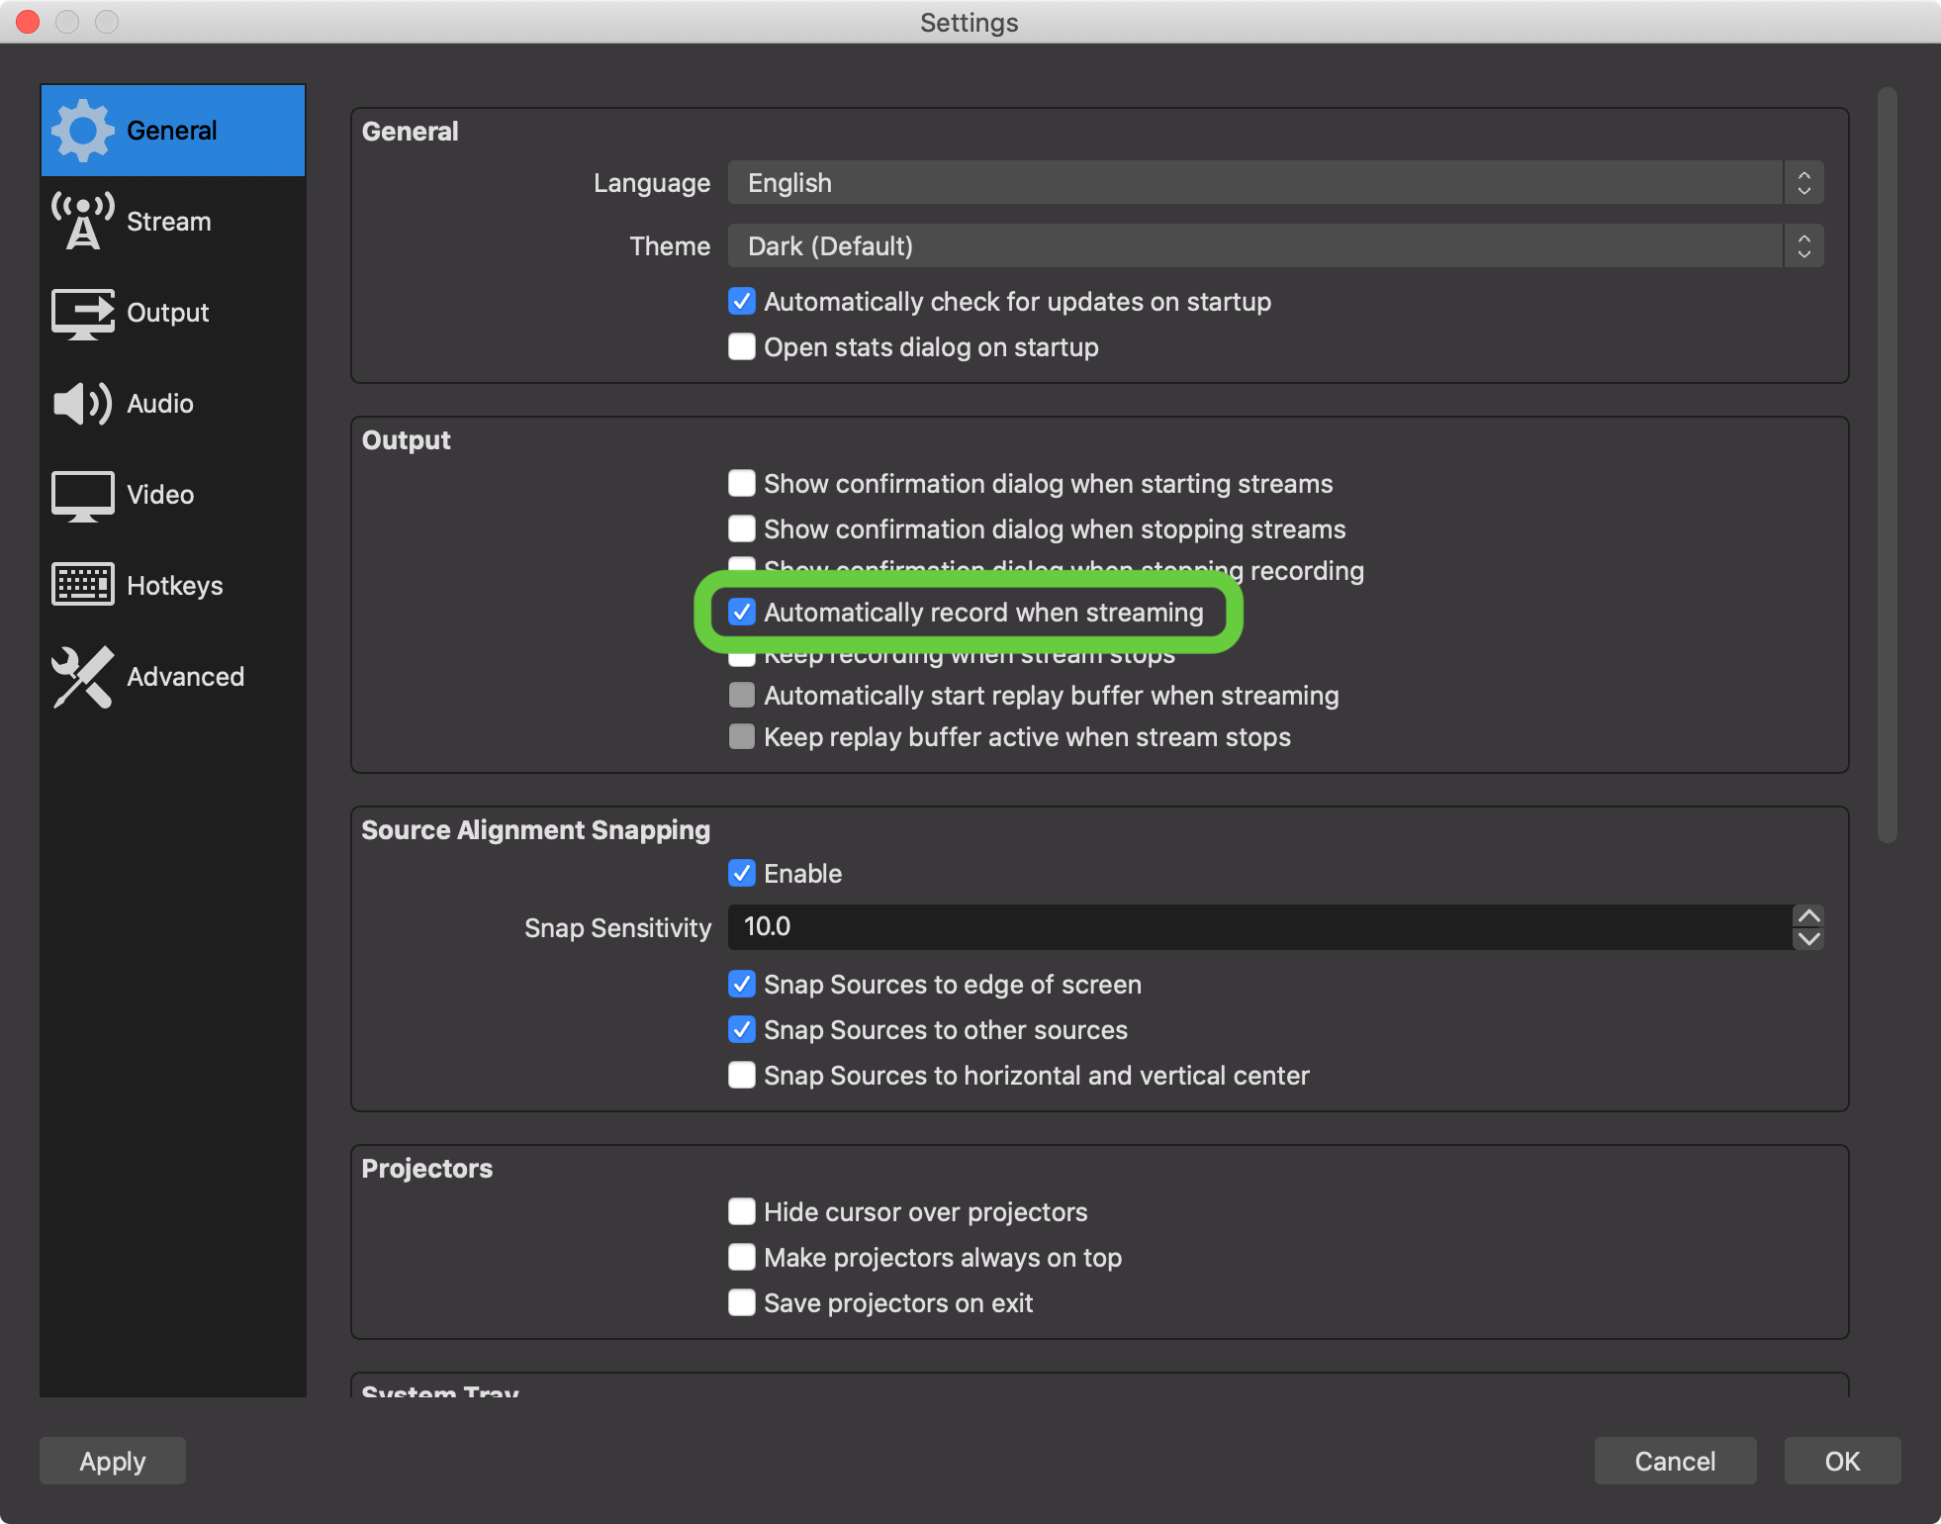Open stats dialog on startup checkbox
The image size is (1941, 1524).
click(x=742, y=346)
